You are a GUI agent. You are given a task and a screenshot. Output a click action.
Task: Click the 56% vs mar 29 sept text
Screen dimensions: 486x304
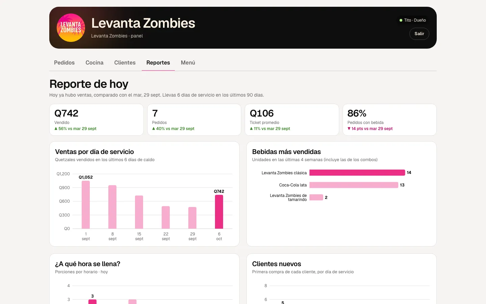point(77,129)
